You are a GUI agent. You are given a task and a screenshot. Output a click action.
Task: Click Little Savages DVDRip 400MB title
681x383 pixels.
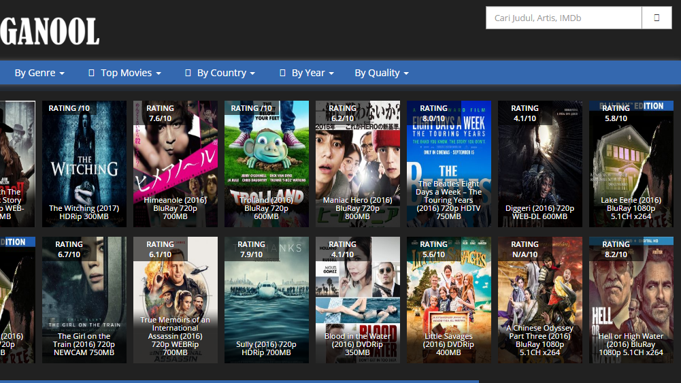(x=448, y=344)
